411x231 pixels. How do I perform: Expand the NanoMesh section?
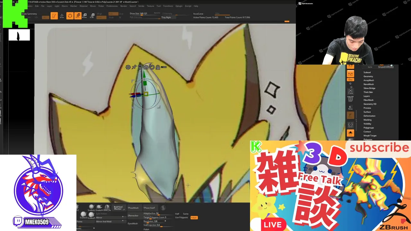coord(369,84)
